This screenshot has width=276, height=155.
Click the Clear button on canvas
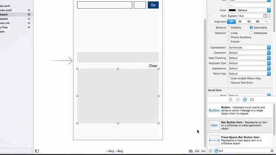[x=153, y=66]
